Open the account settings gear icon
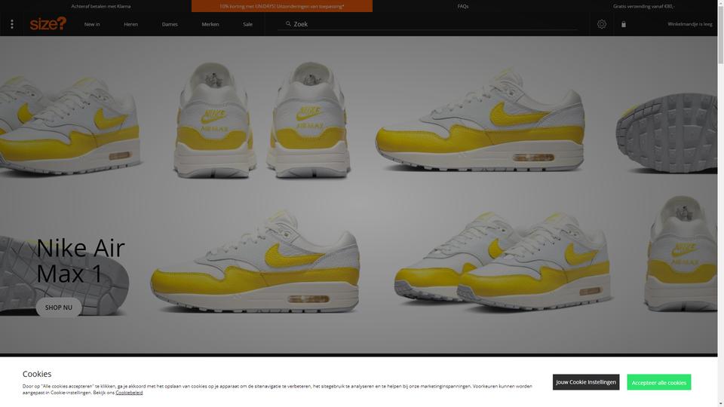 coord(601,24)
